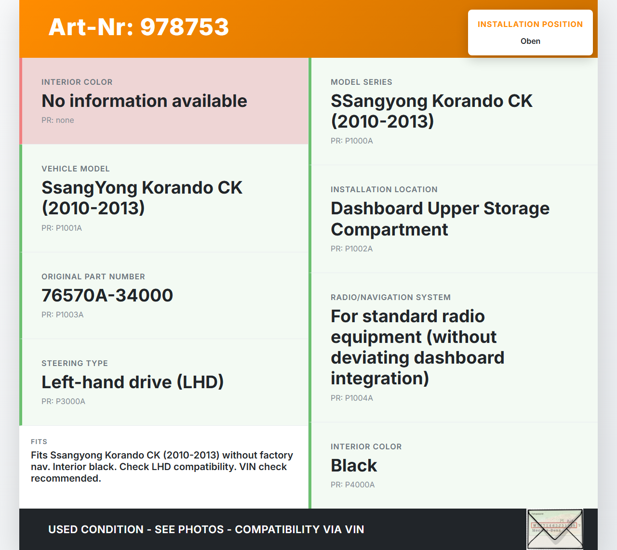Image resolution: width=617 pixels, height=550 pixels.
Task: Click the VIN envelope icon in footer
Action: click(x=554, y=529)
